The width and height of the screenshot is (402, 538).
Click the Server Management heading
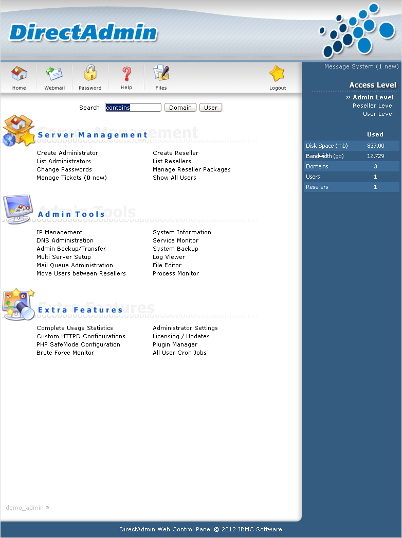tap(93, 135)
